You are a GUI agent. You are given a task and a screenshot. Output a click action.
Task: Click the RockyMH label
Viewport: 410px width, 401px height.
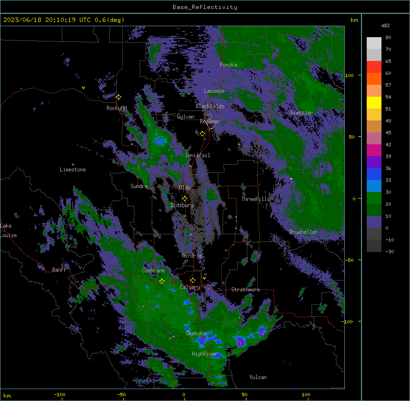[x=117, y=108]
